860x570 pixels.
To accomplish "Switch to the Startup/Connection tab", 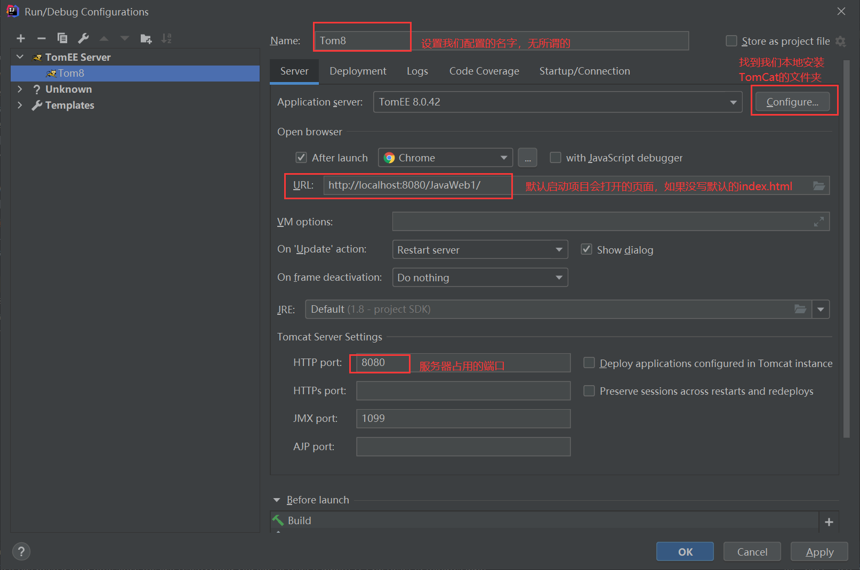I will [x=584, y=71].
